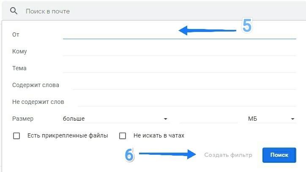Image resolution: width=306 pixels, height=172 pixels.
Task: Click the 'Кому' field label
Action: tap(19, 51)
